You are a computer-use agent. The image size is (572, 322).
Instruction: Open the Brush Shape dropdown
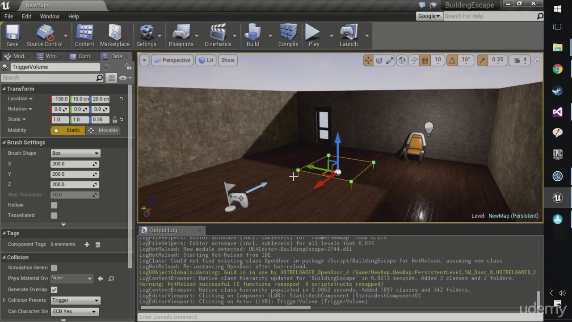click(x=75, y=153)
